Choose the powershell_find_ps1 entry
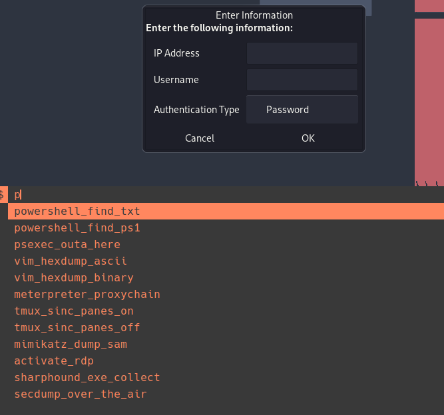 point(77,228)
